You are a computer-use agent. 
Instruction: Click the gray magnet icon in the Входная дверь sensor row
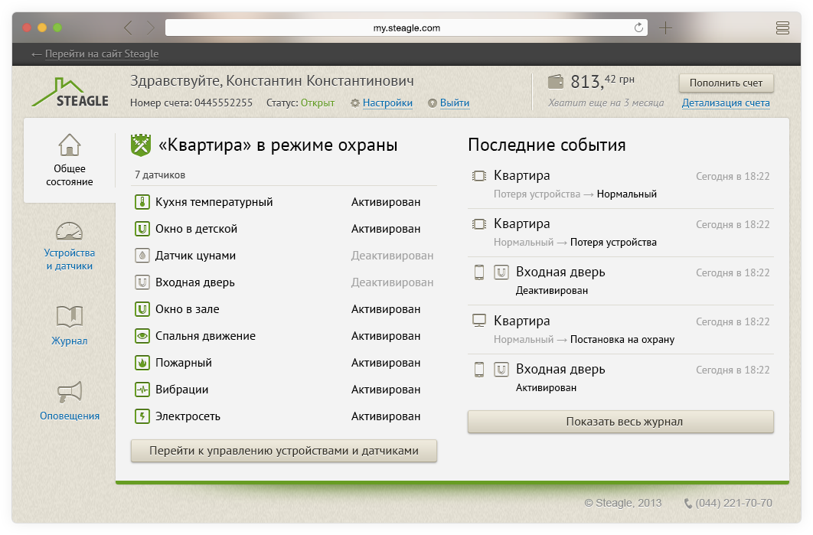tap(142, 282)
